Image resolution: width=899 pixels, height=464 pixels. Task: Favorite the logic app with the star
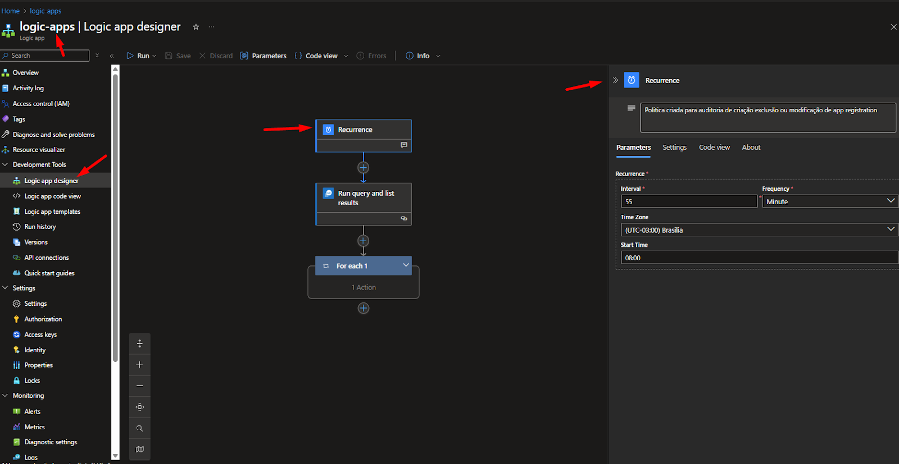pos(196,27)
